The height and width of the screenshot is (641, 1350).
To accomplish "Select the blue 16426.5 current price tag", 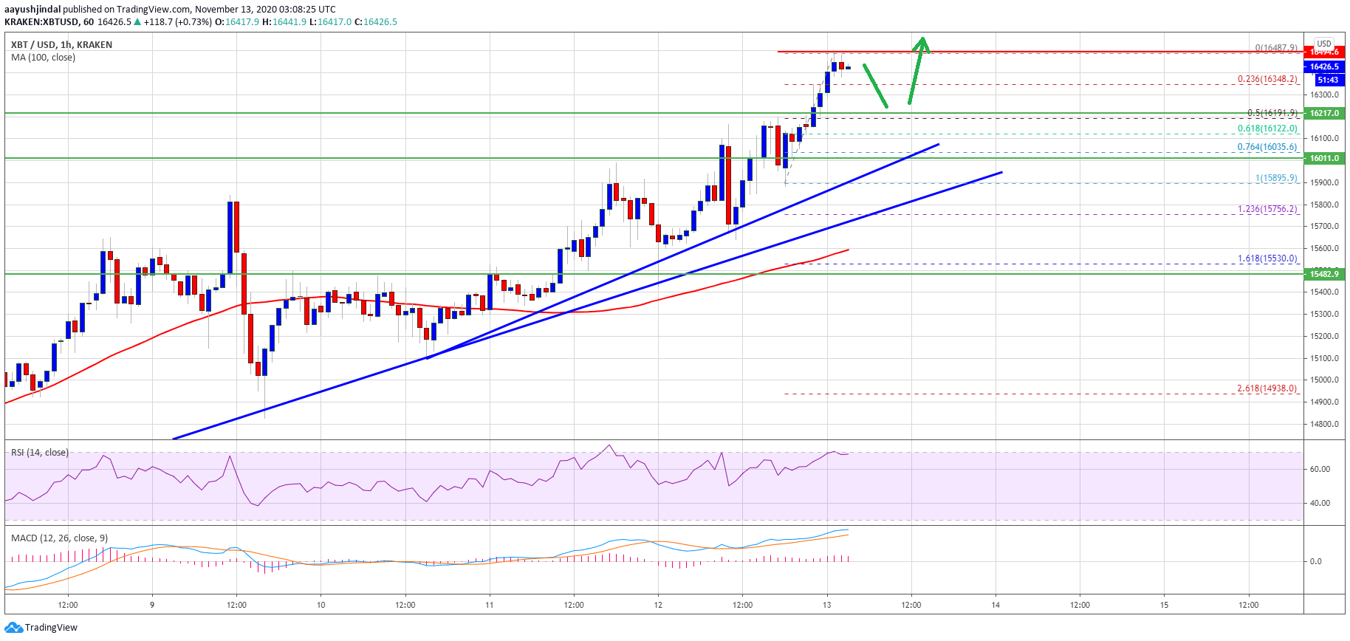I will click(1324, 66).
